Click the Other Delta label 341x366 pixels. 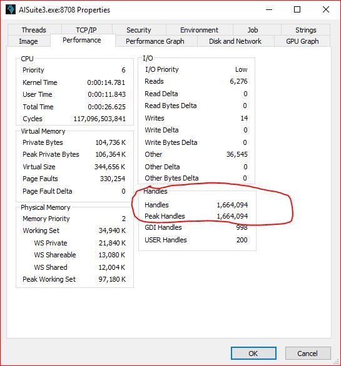point(162,167)
